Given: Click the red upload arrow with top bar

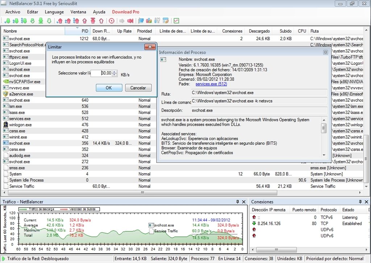Looking at the screenshot, I should coord(93,21).
